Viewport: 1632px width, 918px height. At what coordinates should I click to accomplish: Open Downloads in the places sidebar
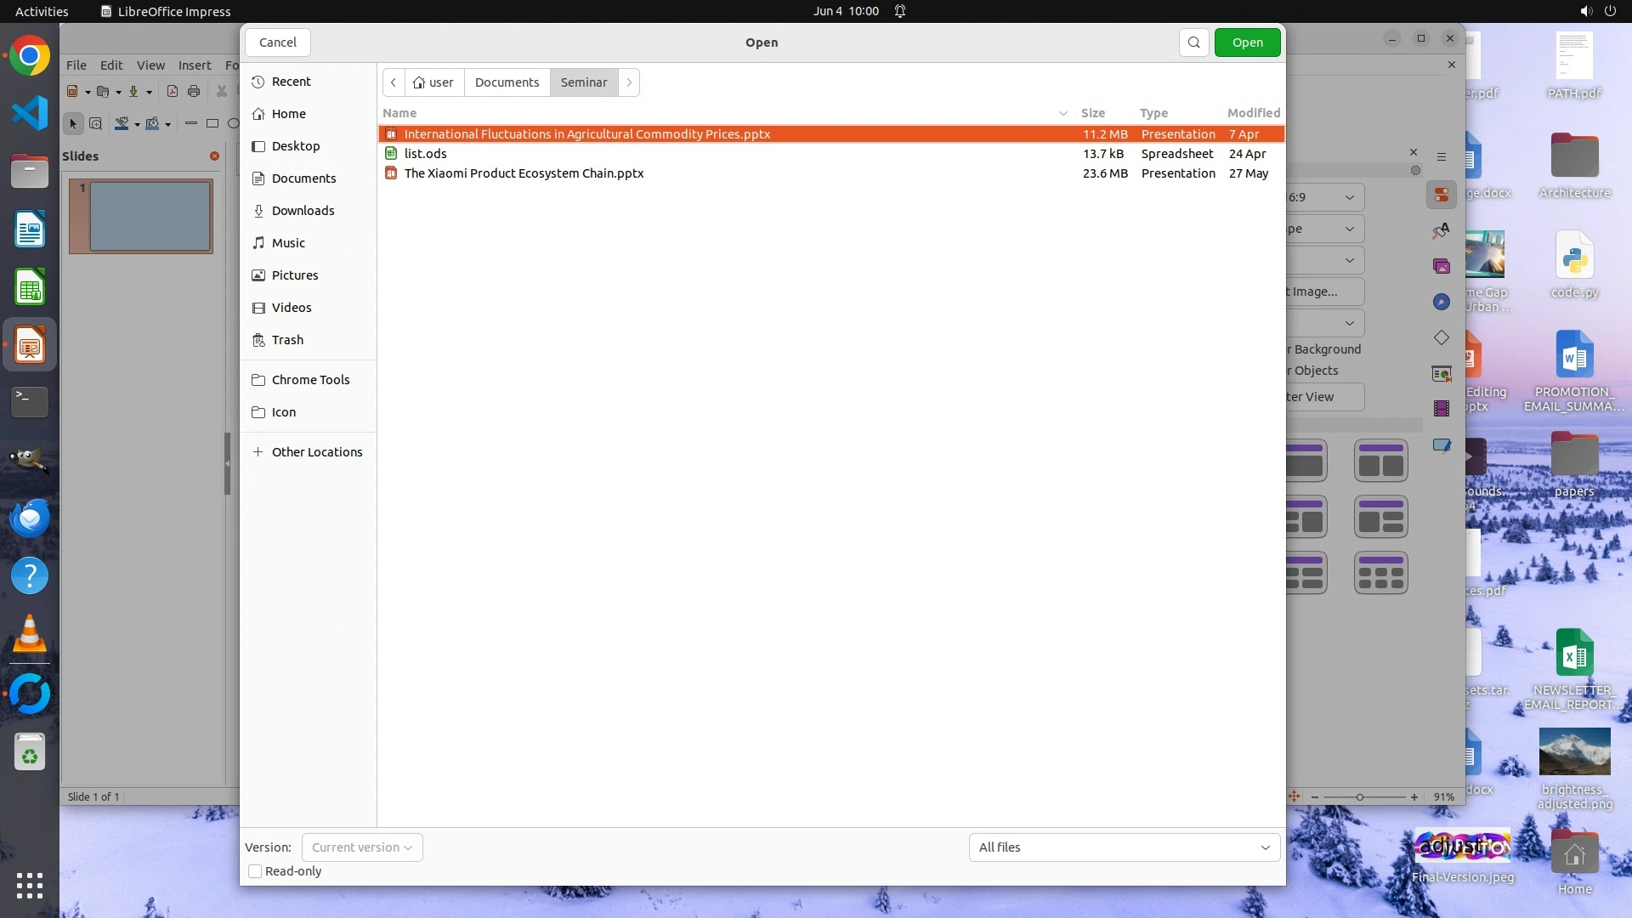(303, 211)
